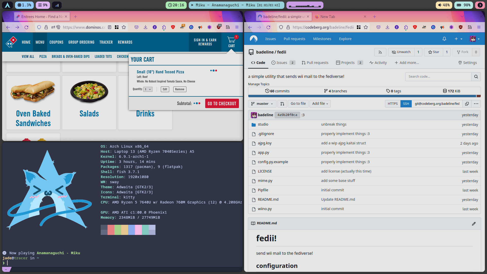Open the Issues tab in repository

click(x=282, y=63)
